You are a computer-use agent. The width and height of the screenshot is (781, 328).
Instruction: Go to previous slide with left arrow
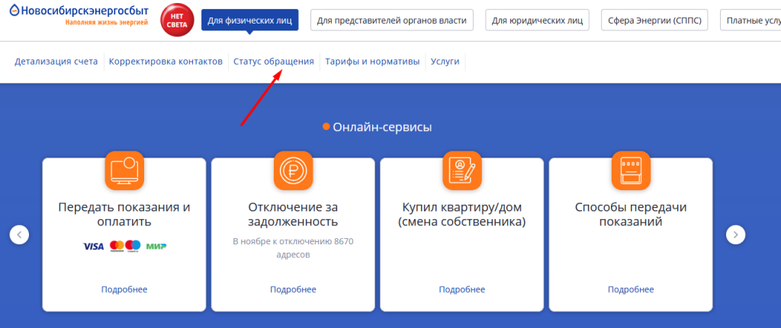click(19, 234)
